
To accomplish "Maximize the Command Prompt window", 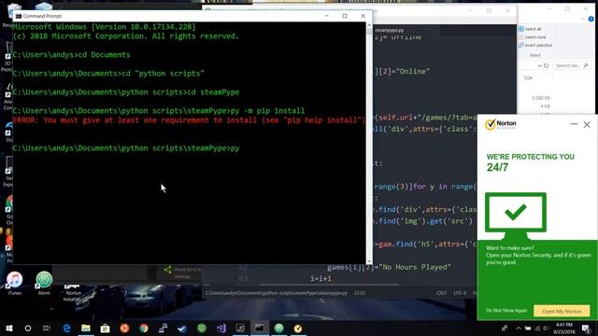I will (345, 16).
